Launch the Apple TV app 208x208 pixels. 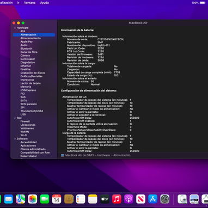click(x=105, y=199)
